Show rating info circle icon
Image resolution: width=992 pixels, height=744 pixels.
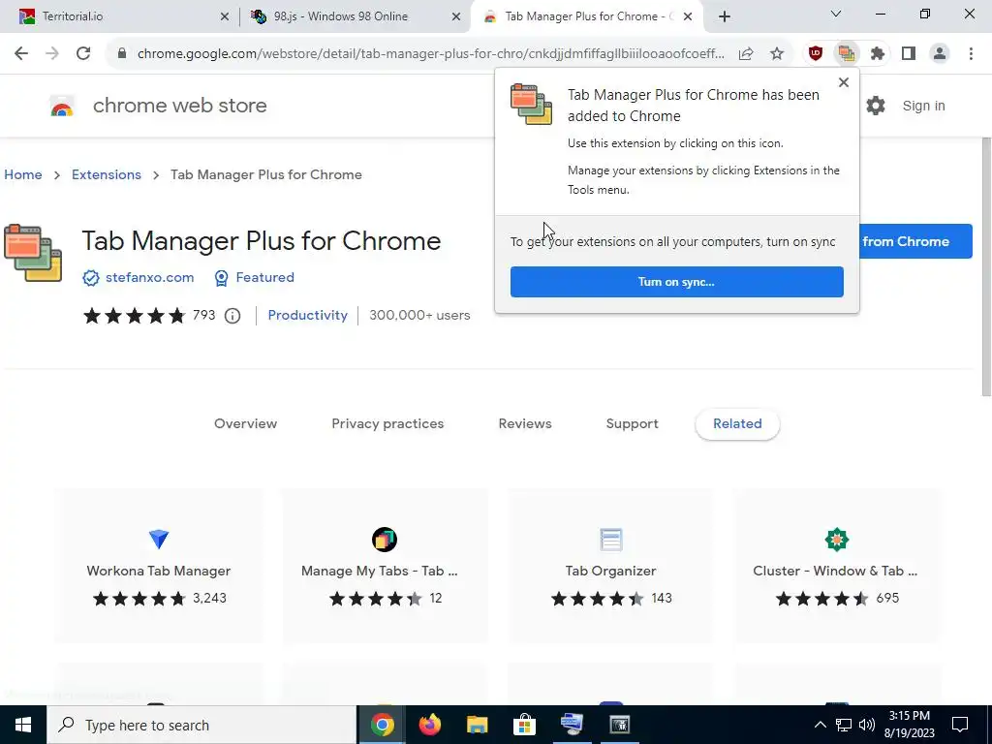pyautogui.click(x=232, y=316)
